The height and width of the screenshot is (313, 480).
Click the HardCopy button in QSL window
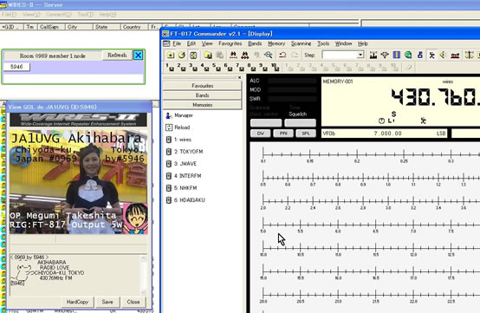pos(77,302)
